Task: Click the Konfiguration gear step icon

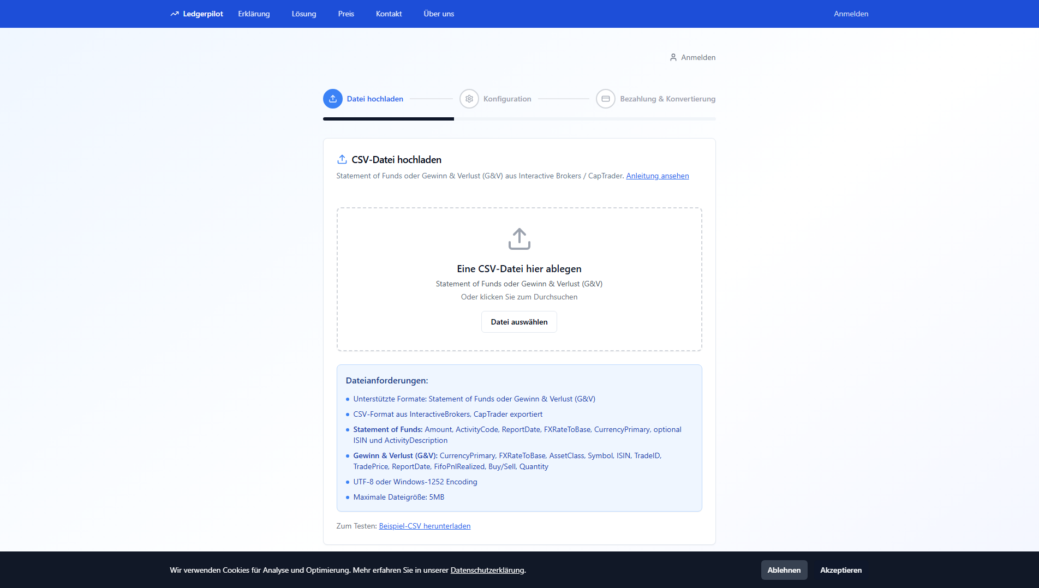Action: pos(469,99)
